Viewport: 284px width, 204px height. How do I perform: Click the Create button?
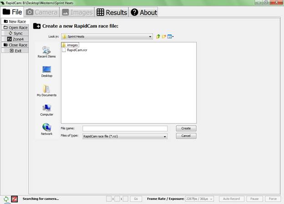pos(186,129)
